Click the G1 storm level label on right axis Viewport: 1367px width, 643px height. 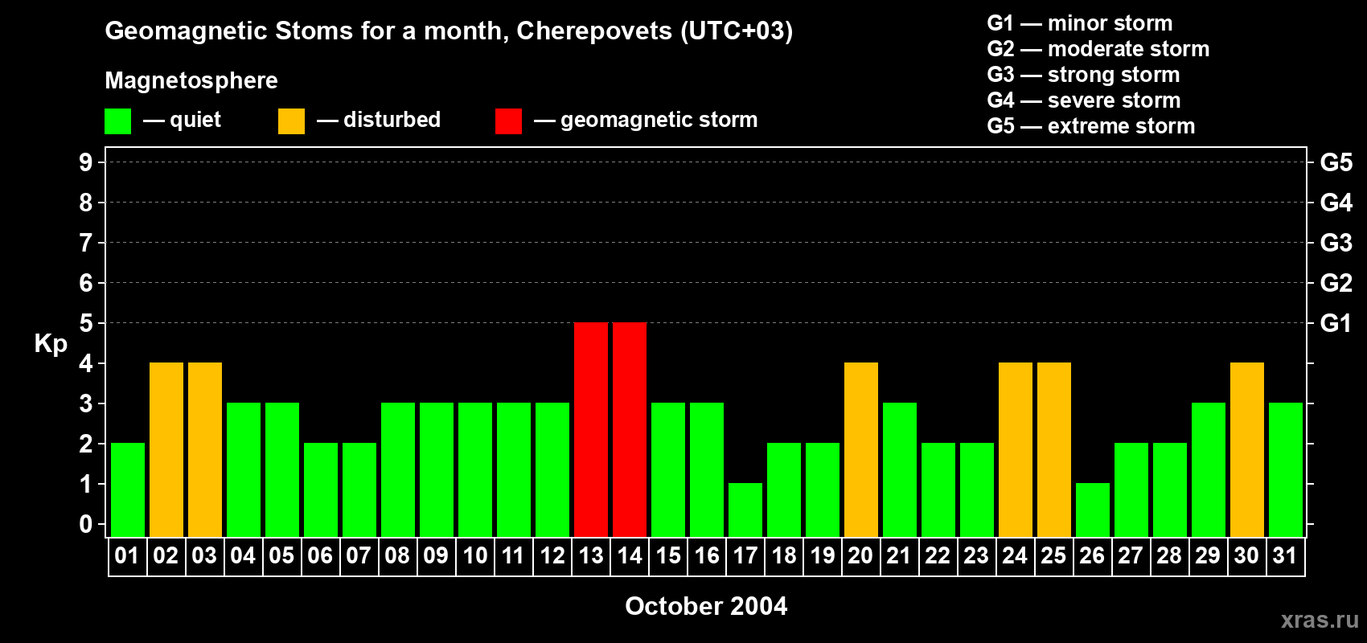pos(1336,323)
